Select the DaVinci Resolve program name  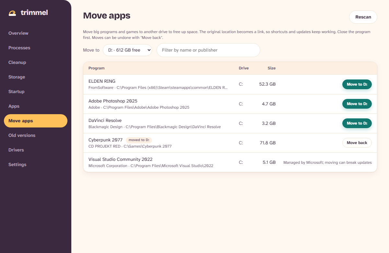coord(105,120)
